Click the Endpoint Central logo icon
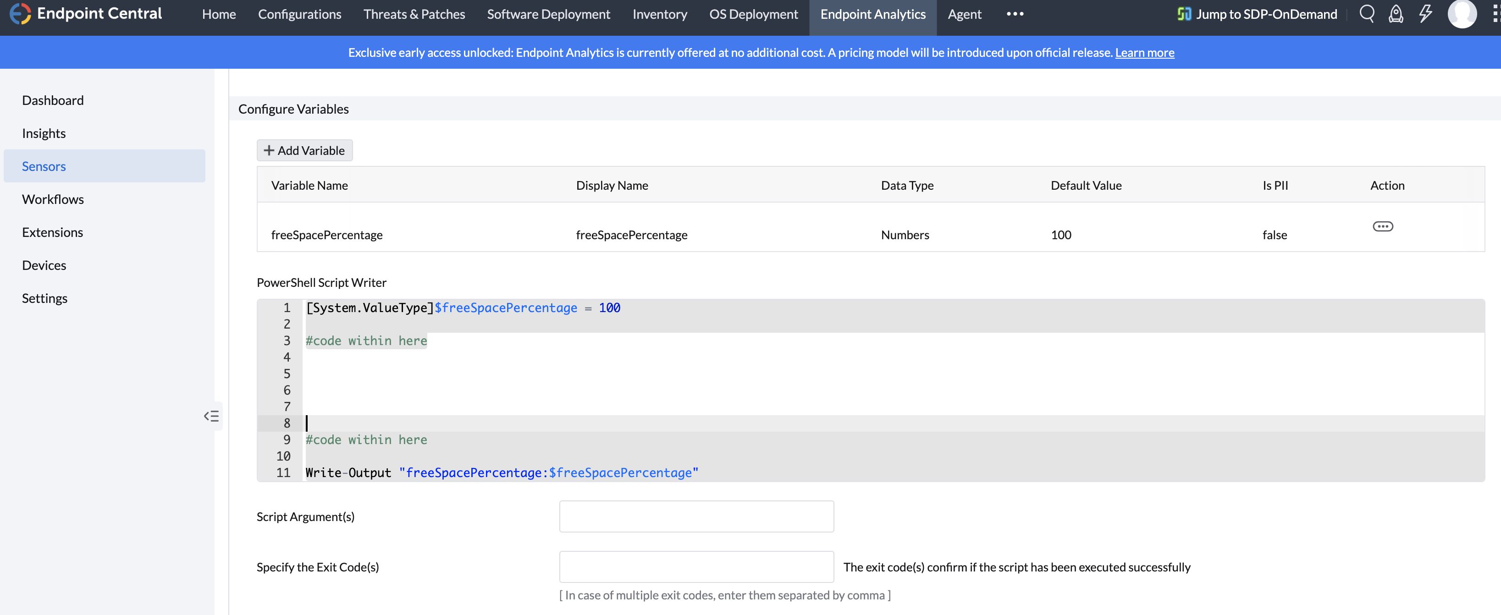Screen dimensions: 1501x615 click(20, 13)
